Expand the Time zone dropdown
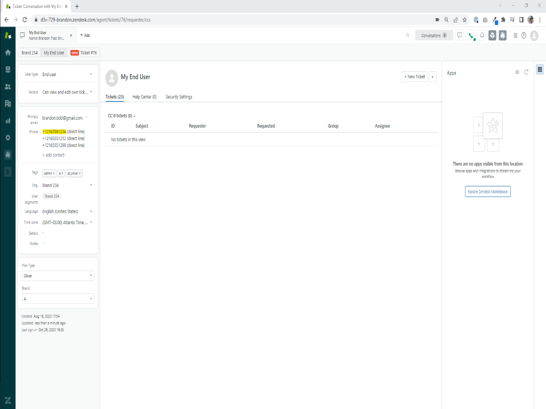This screenshot has width=546, height=409. pyautogui.click(x=67, y=223)
